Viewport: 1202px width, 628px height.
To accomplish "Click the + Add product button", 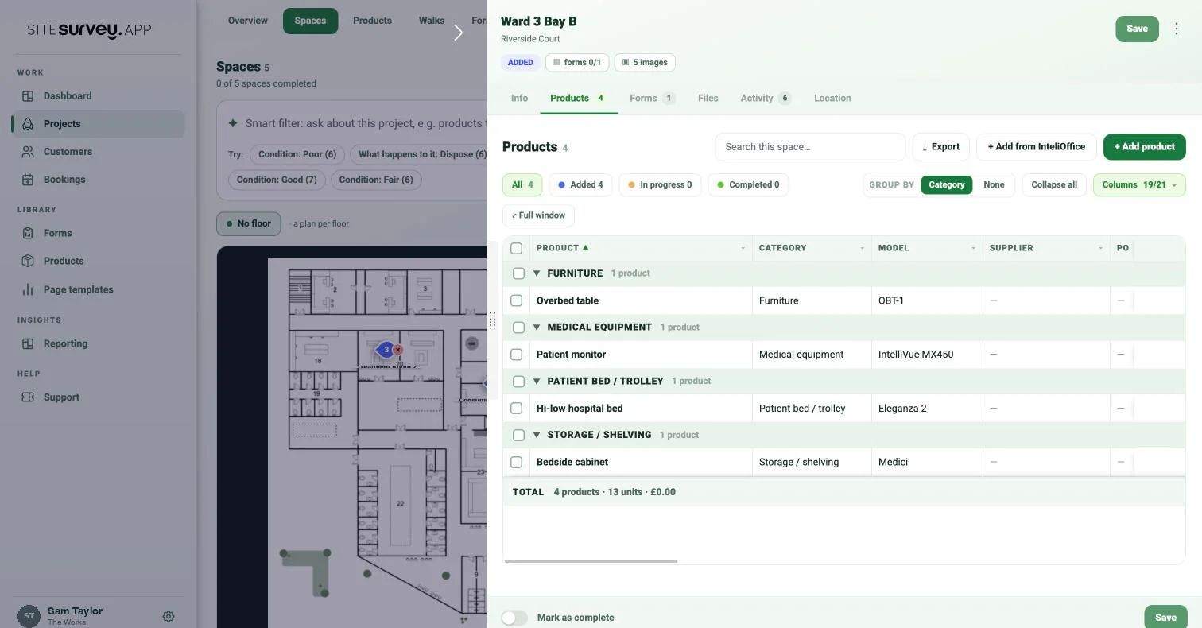I will tap(1144, 147).
